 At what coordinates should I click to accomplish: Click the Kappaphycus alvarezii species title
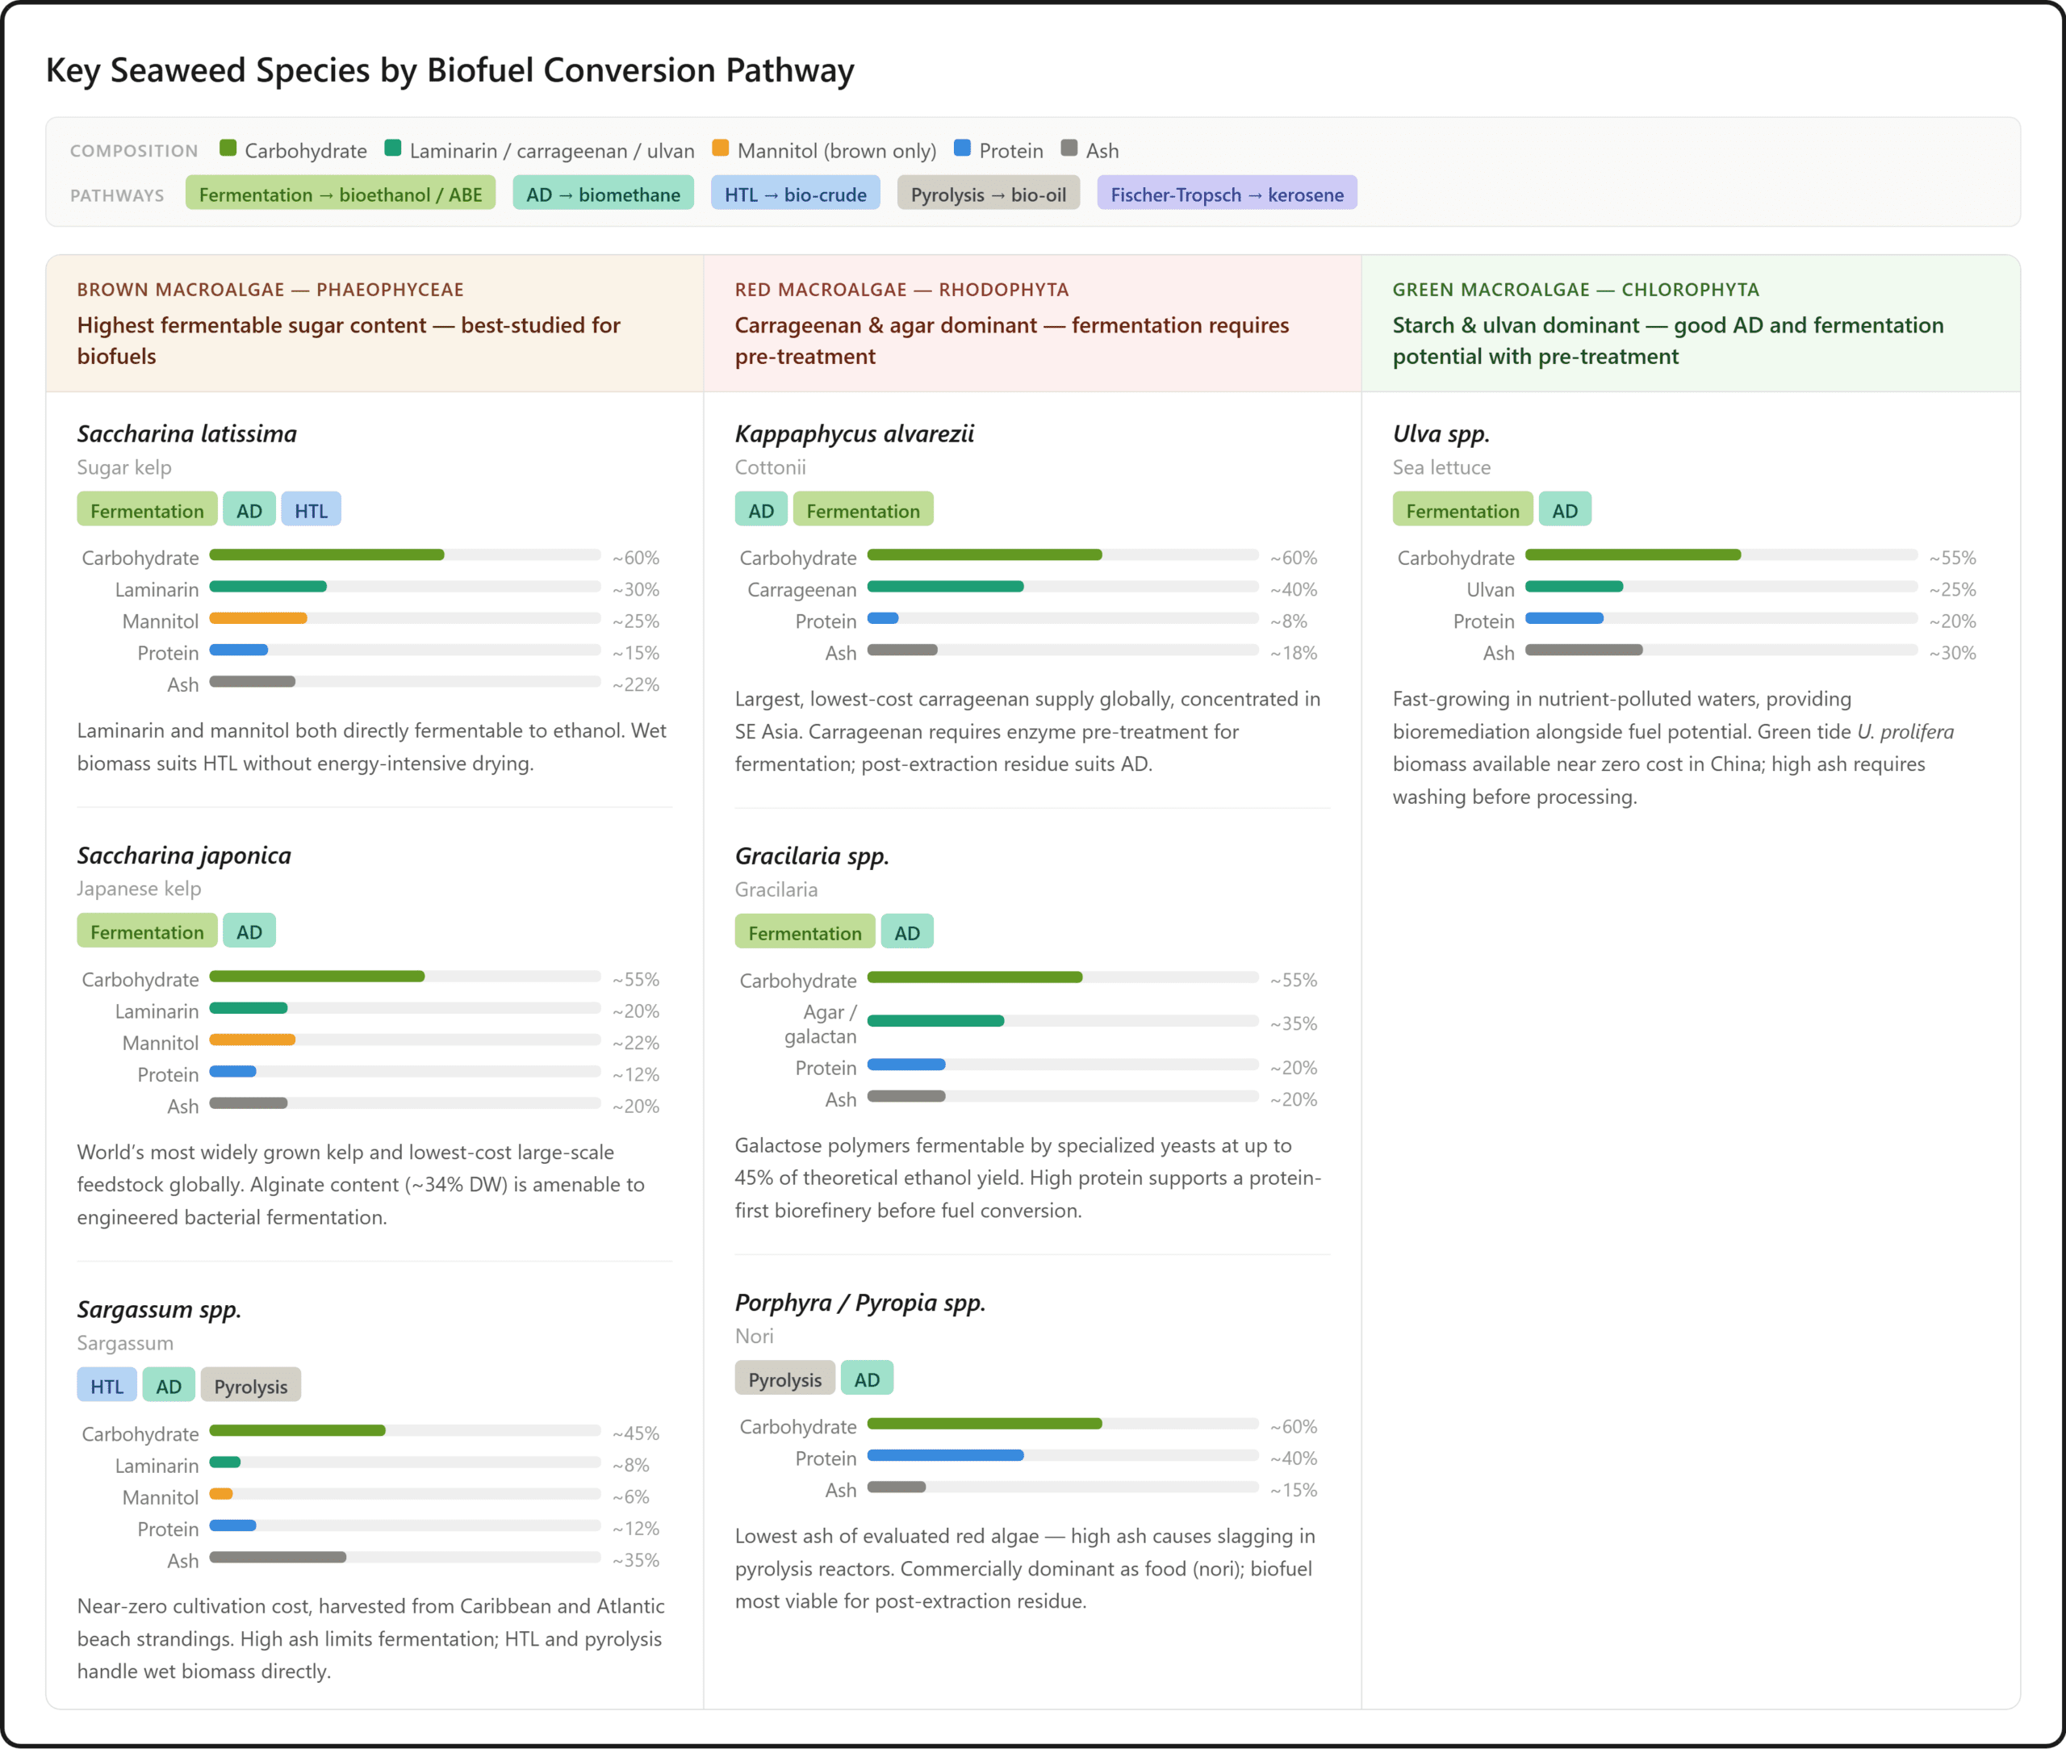coord(855,433)
